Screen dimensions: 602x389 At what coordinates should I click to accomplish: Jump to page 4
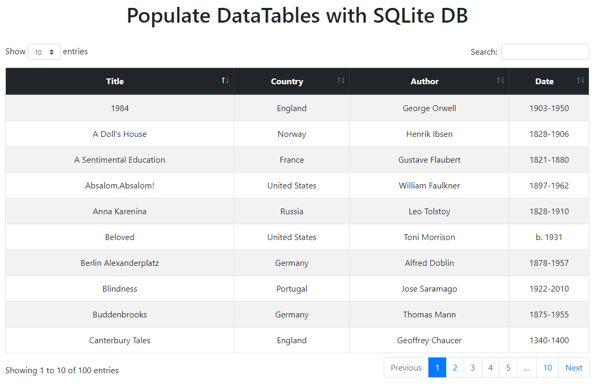(x=490, y=367)
